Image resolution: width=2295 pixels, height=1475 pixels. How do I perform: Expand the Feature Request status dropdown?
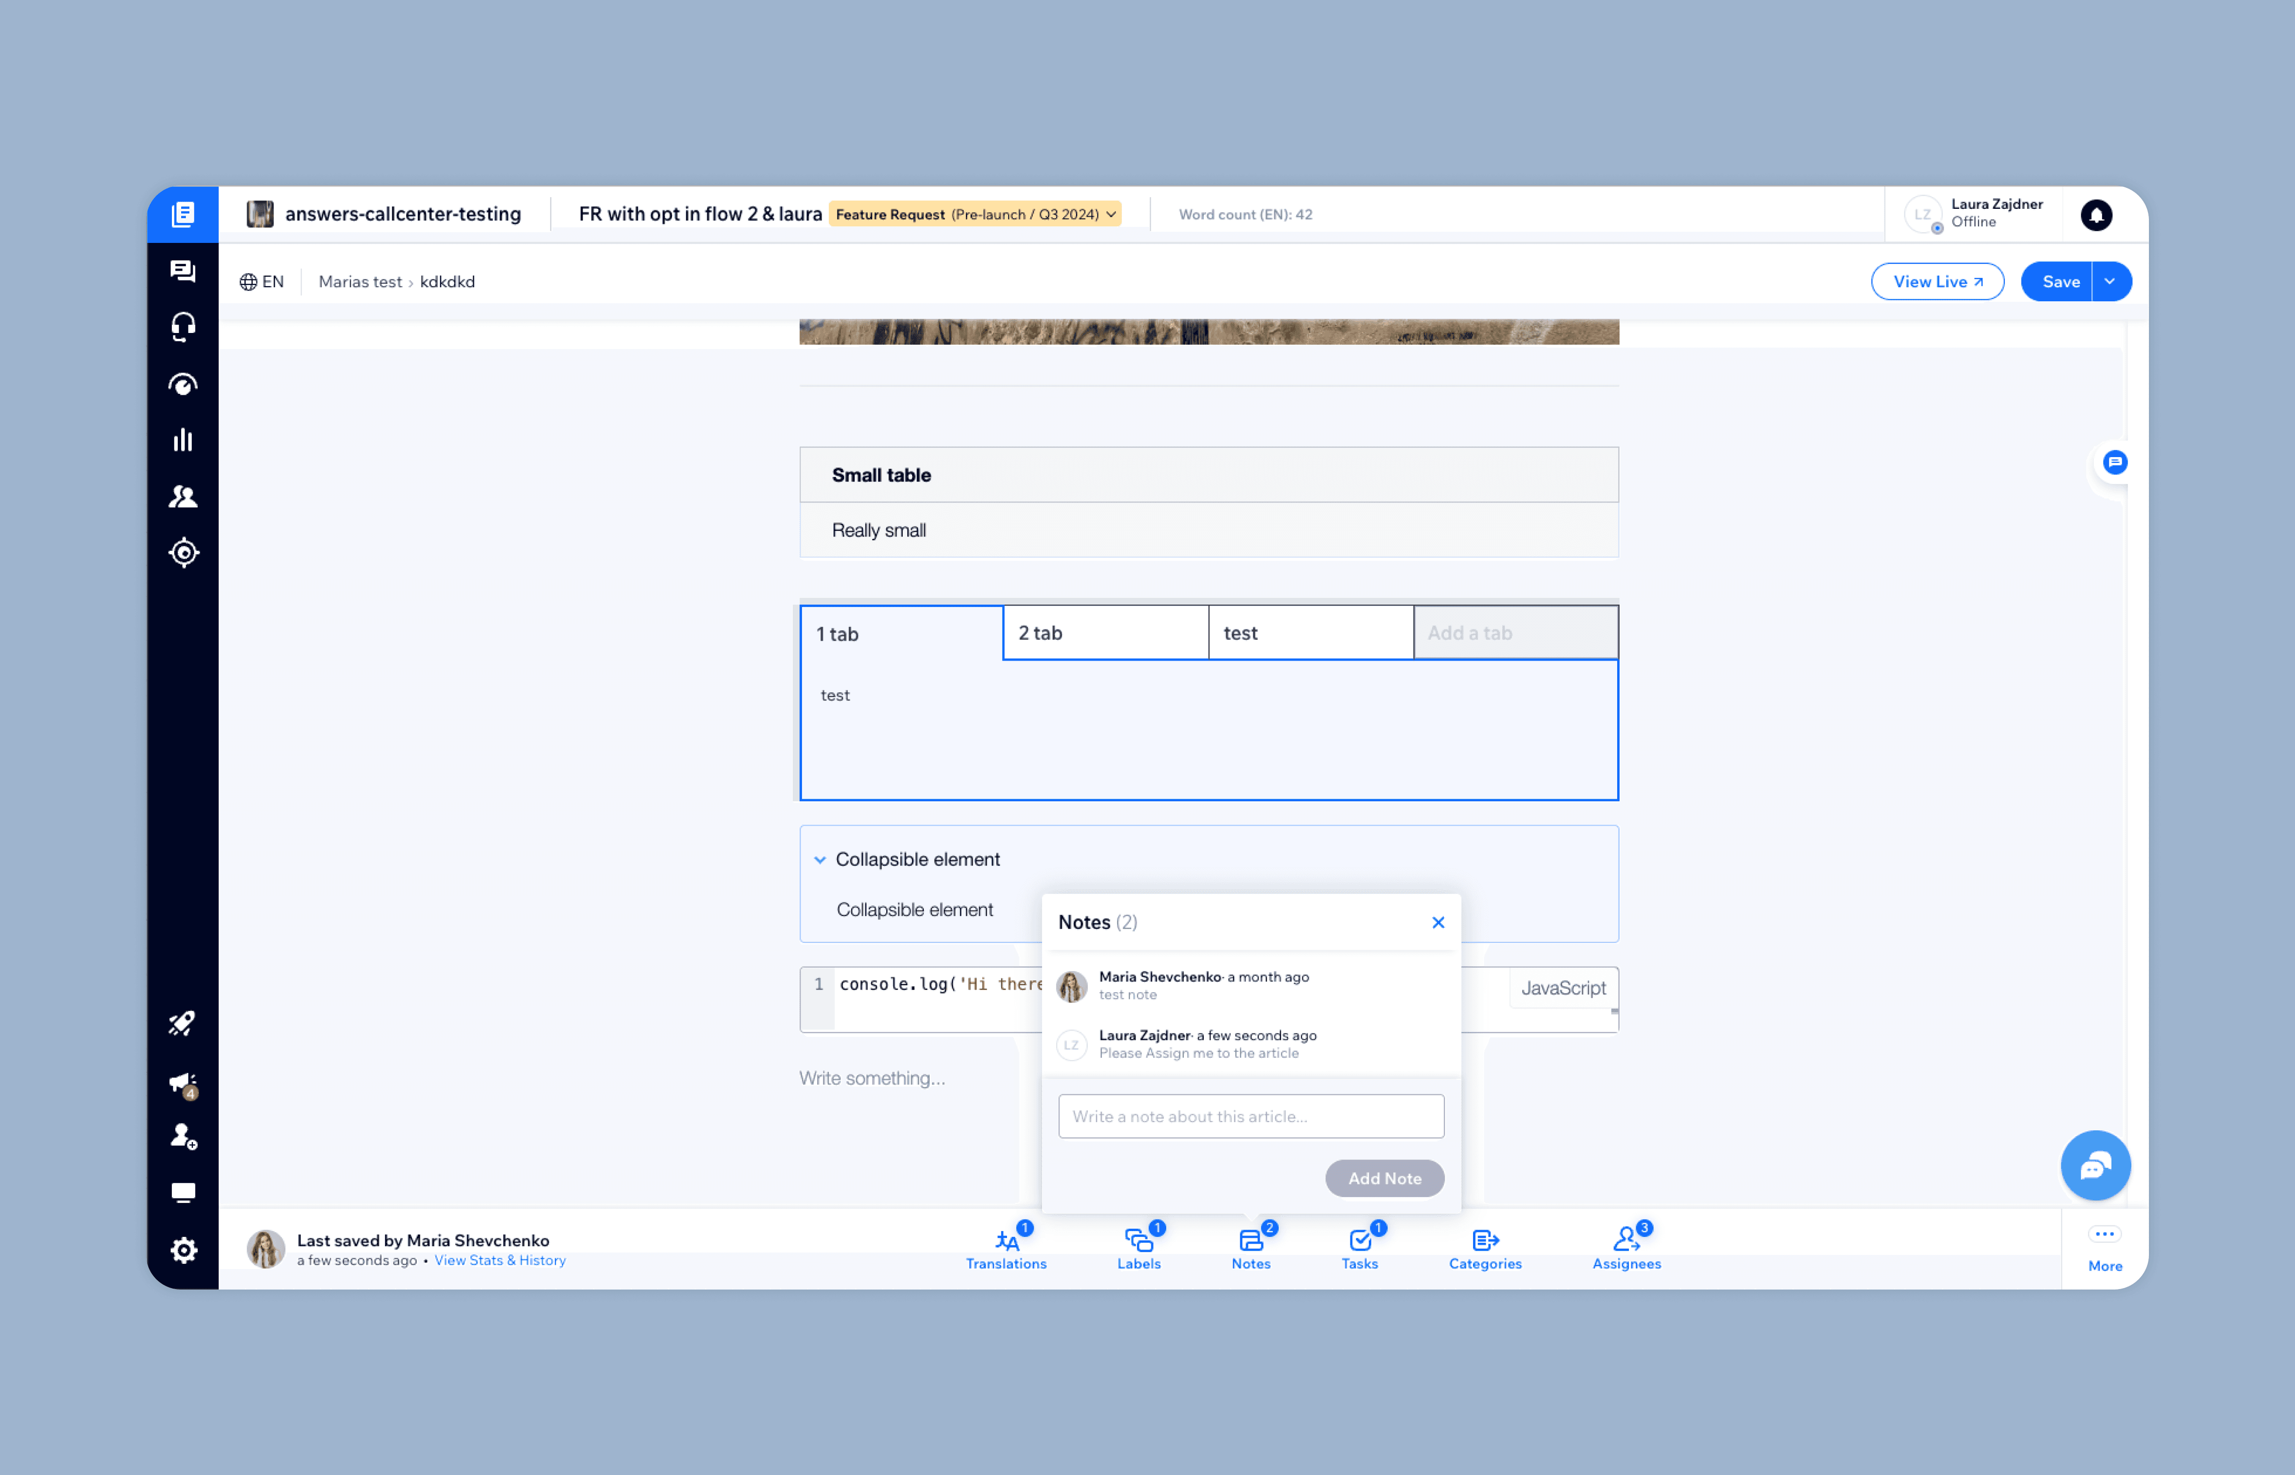(x=1110, y=215)
